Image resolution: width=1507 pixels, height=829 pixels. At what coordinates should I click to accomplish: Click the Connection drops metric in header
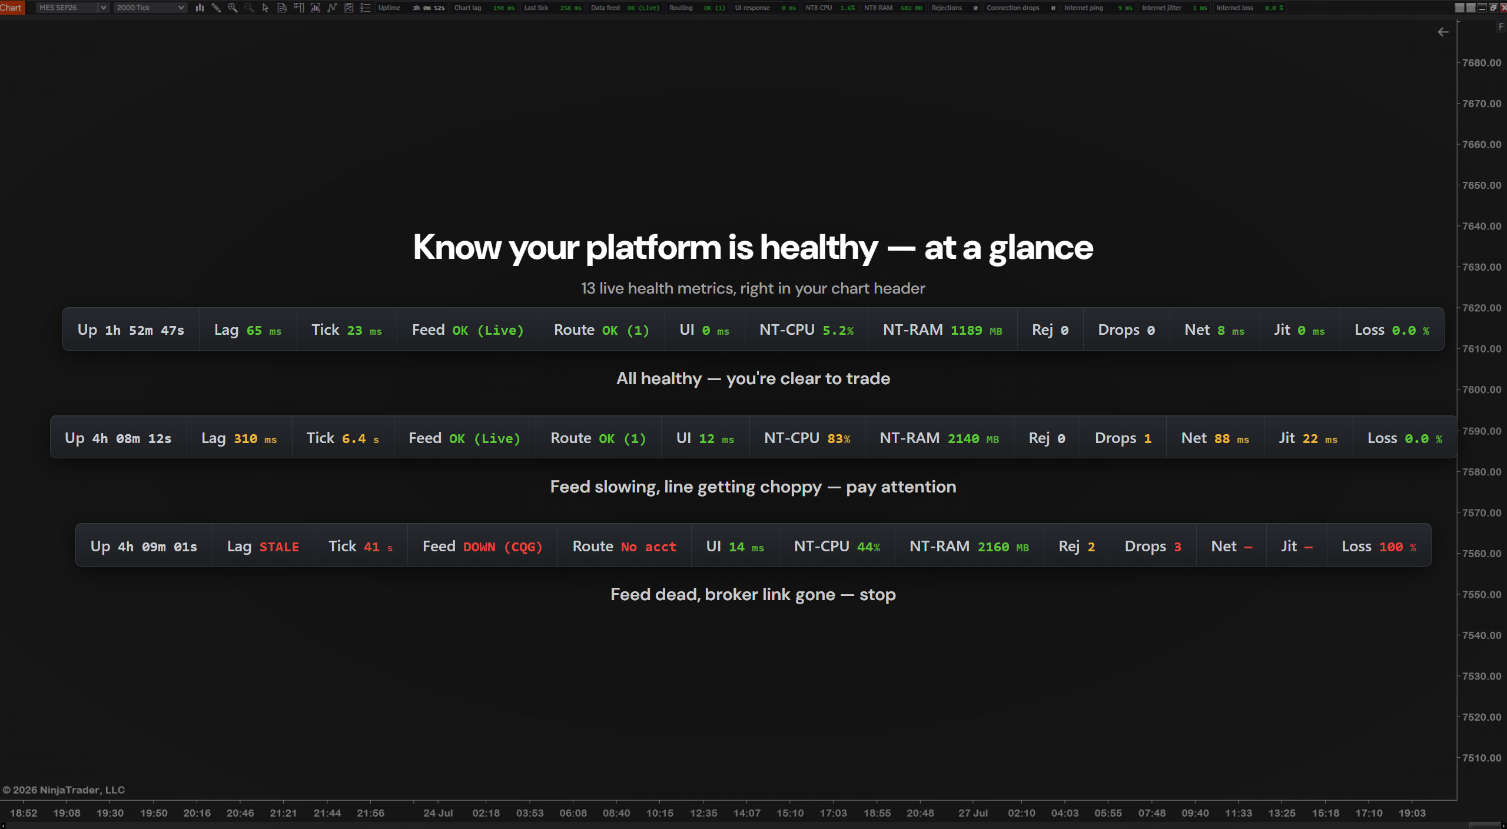coord(1021,8)
